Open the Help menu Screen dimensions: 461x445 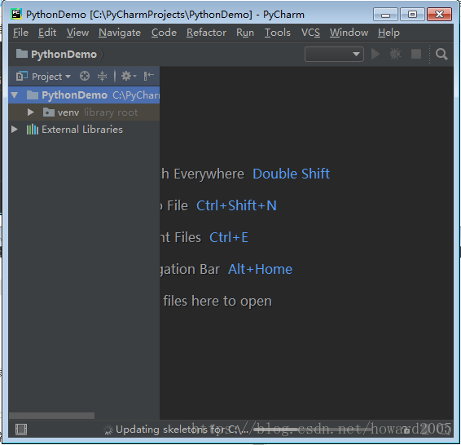pos(389,33)
